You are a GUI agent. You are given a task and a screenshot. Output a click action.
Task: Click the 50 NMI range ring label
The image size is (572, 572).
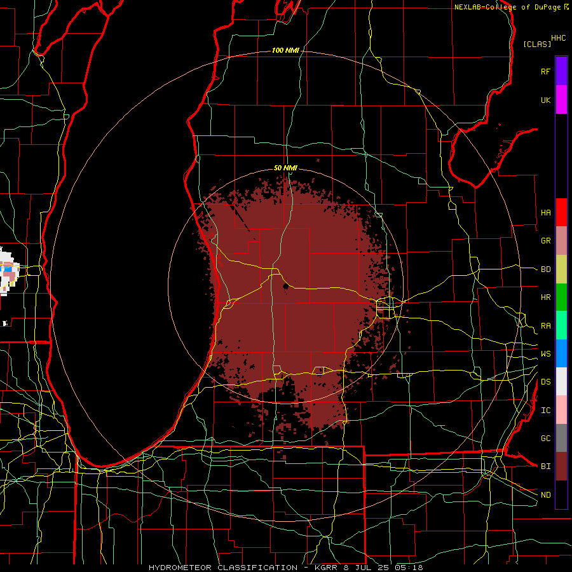point(285,168)
